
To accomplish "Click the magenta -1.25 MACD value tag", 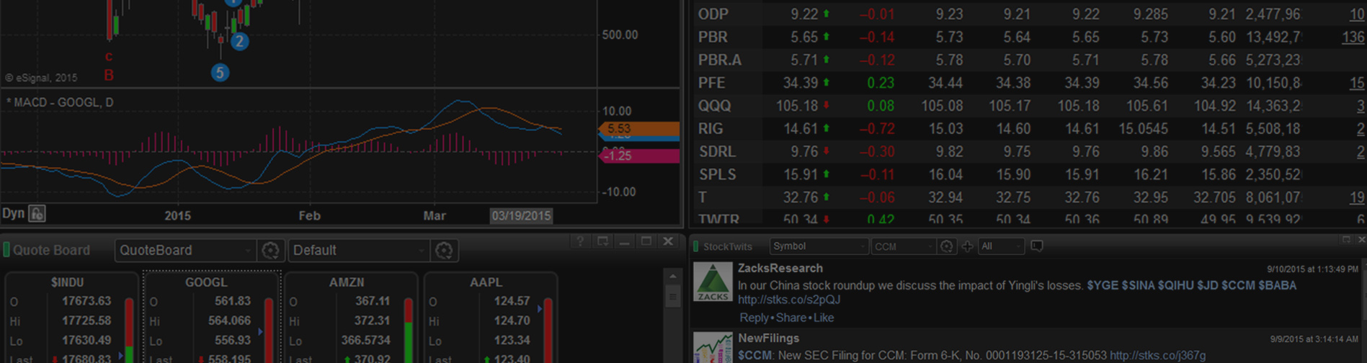I will [x=639, y=156].
